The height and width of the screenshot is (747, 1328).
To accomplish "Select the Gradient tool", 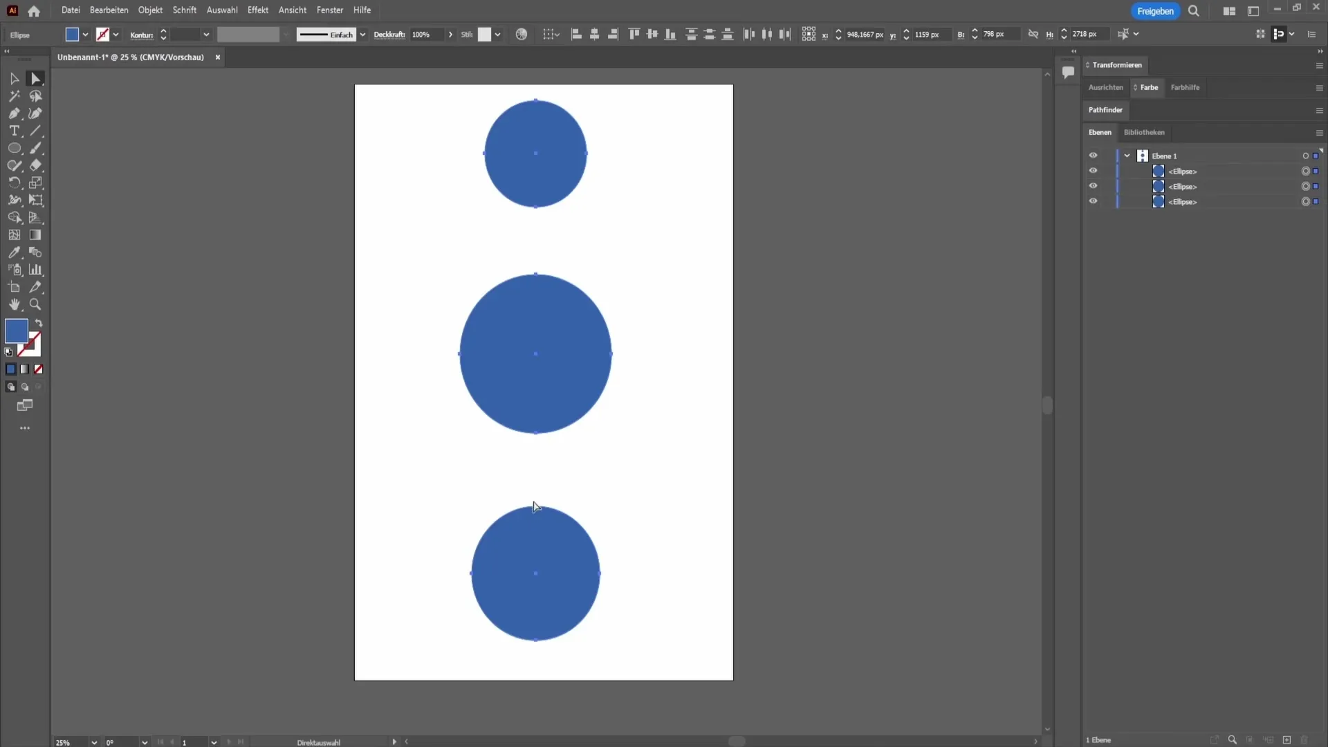I will 35,235.
